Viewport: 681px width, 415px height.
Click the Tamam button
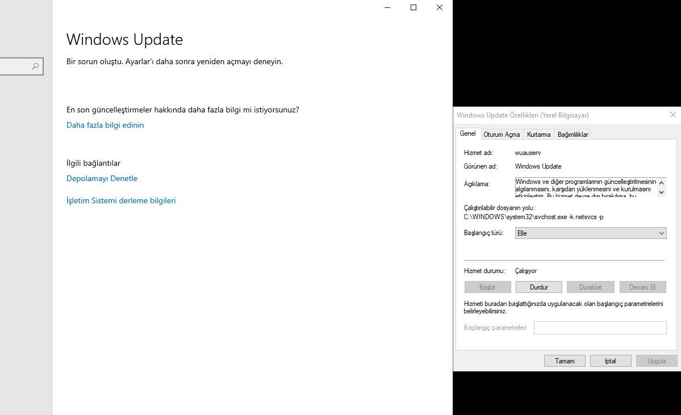point(565,360)
